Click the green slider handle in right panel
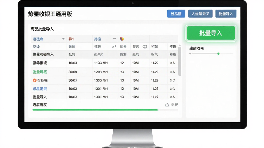 tap(218, 54)
